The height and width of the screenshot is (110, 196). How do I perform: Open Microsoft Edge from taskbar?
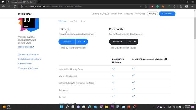90,107
